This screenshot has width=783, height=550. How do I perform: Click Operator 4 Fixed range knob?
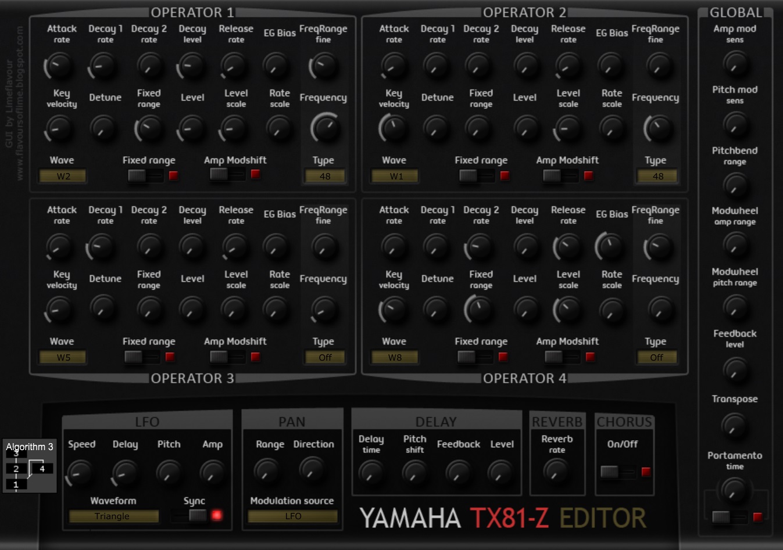tap(479, 310)
